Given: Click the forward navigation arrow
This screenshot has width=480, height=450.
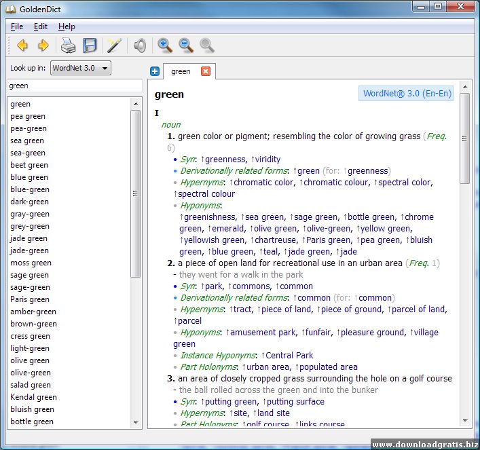Looking at the screenshot, I should [x=43, y=45].
